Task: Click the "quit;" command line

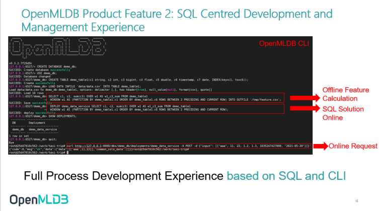Action: coord(33,139)
